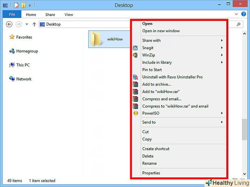Click WinRAR icon beside Add to archive
This screenshot has height=187, width=250.
click(135, 84)
